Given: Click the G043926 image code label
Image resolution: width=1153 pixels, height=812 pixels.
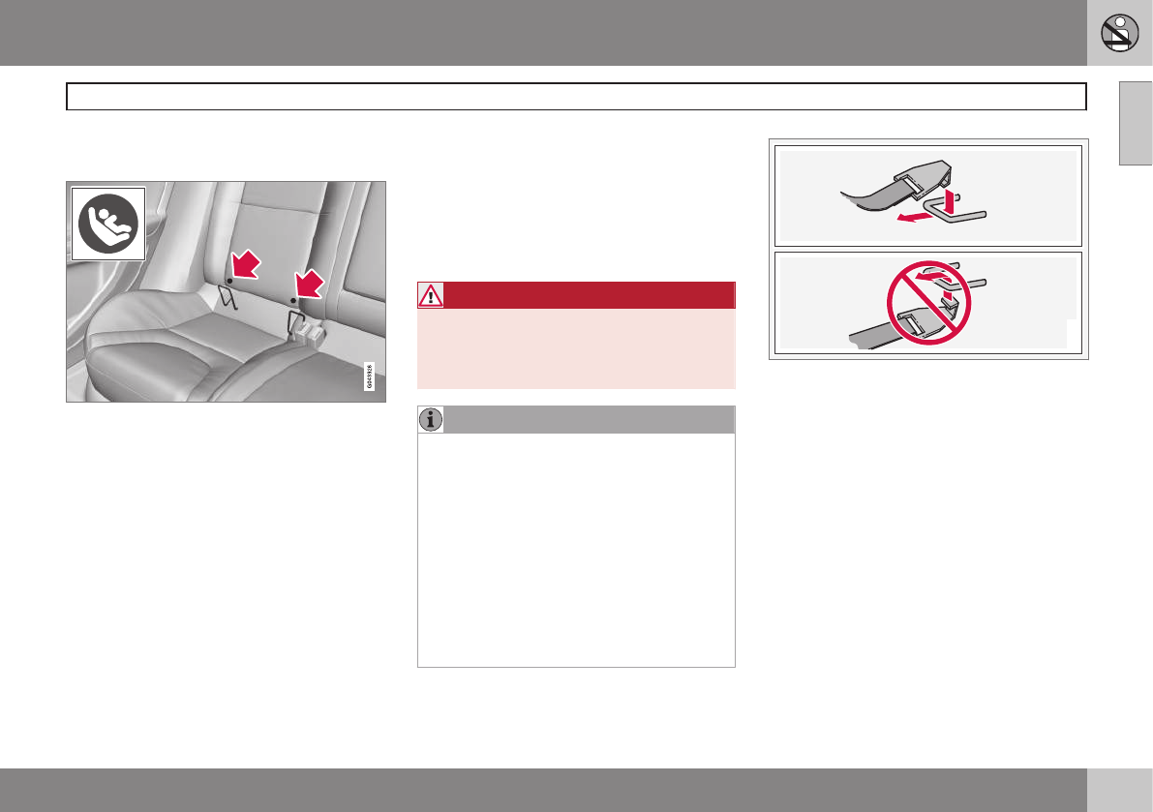Looking at the screenshot, I should click(369, 377).
